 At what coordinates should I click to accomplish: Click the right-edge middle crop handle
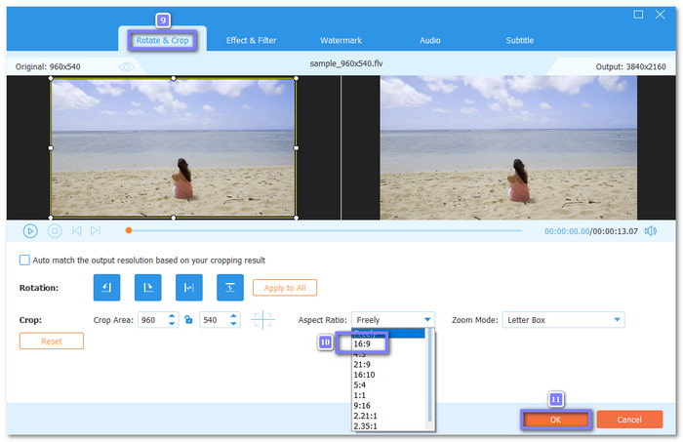click(x=297, y=148)
